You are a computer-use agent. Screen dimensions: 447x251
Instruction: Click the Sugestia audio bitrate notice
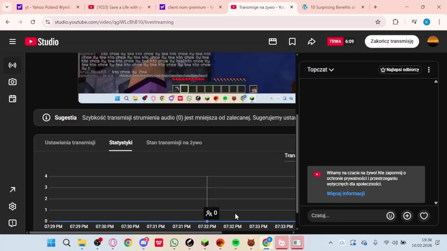click(x=164, y=118)
